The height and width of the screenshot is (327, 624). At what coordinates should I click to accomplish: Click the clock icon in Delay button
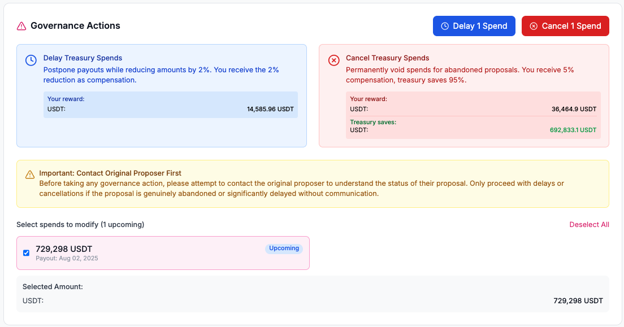(x=445, y=26)
